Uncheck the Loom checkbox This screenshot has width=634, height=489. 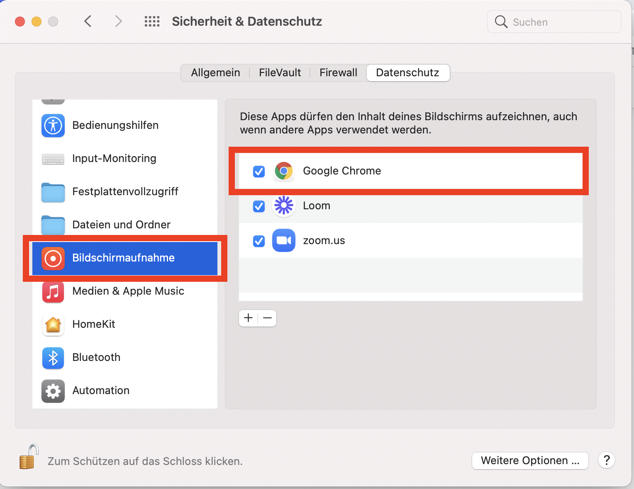(259, 206)
